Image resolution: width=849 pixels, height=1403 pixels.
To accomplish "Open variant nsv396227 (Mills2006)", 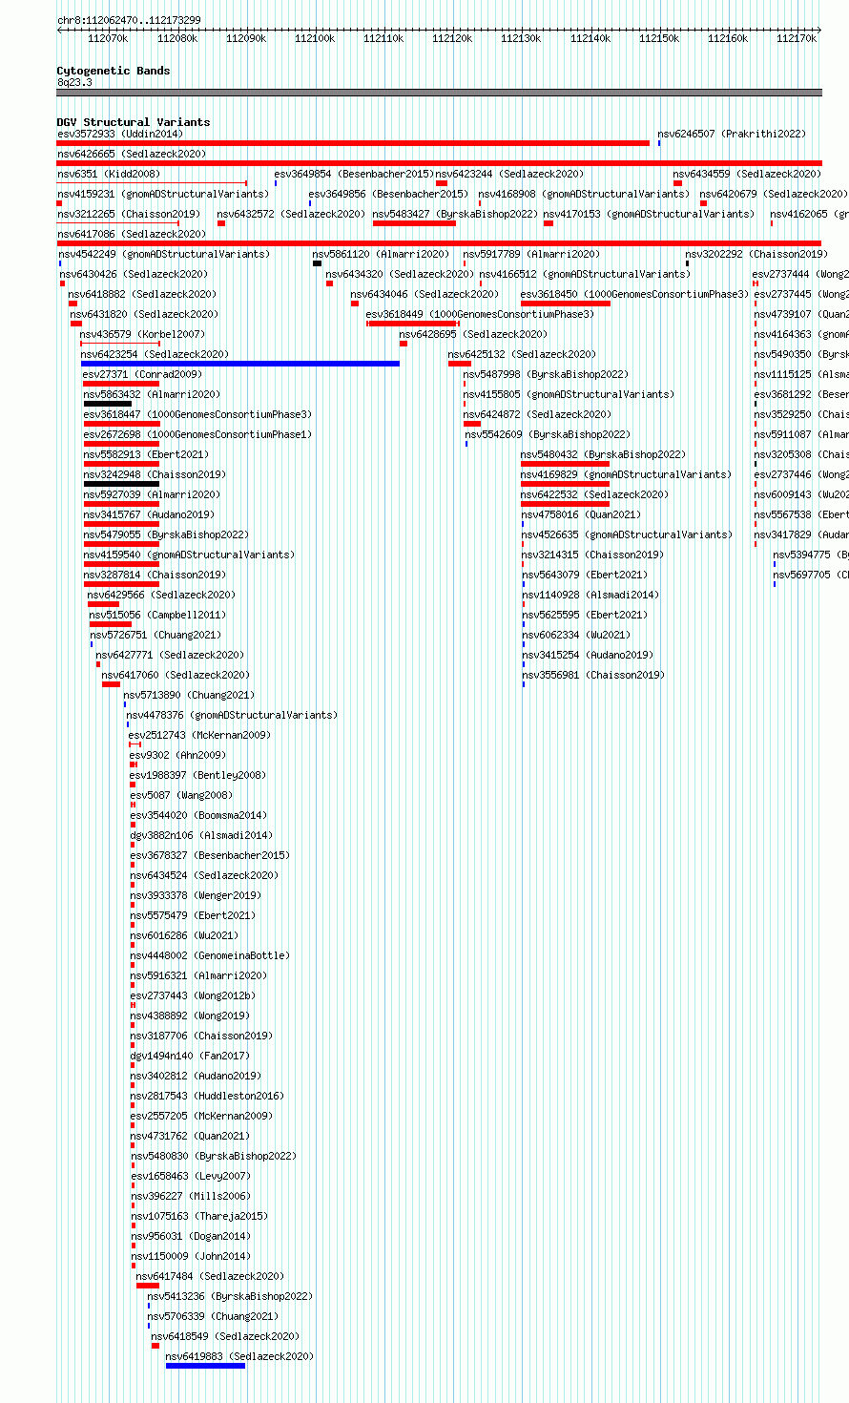I will click(x=191, y=1196).
